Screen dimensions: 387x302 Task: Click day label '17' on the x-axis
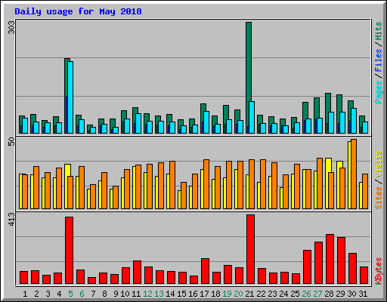tap(204, 294)
